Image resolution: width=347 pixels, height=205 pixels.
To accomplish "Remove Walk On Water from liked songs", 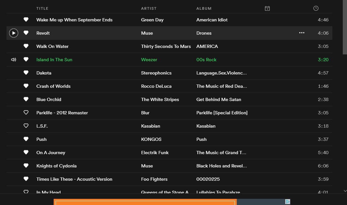I will (x=26, y=46).
